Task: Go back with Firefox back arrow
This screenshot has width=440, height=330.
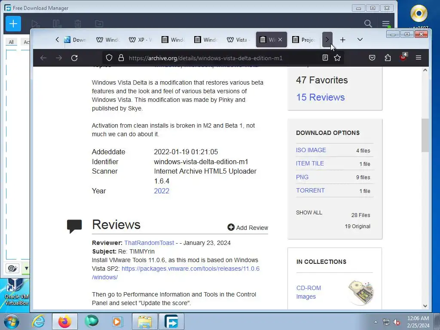Action: coord(43,58)
